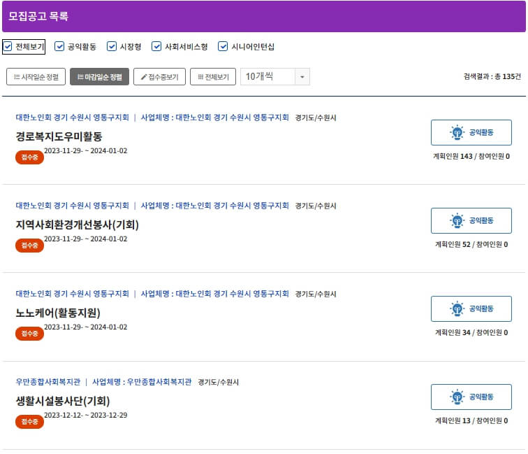Click the 계획인원 13 / 참여인원 0 text
This screenshot has width=528, height=454.
tap(471, 420)
